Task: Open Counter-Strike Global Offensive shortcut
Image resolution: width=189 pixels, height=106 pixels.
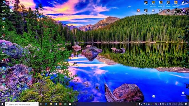Action: (x=176, y=4)
